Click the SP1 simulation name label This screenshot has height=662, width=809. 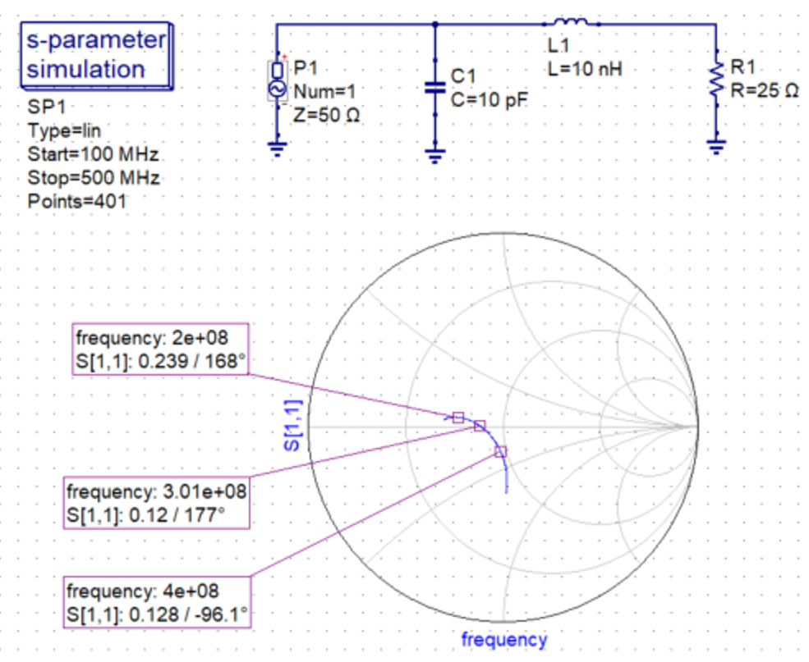pos(47,107)
